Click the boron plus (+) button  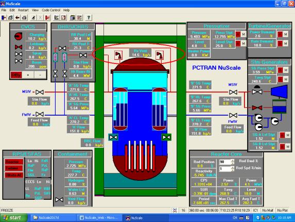[x=28, y=75]
